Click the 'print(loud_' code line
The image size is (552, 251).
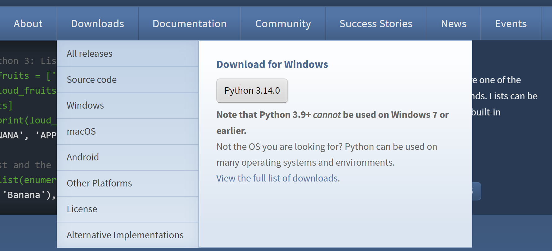click(28, 120)
